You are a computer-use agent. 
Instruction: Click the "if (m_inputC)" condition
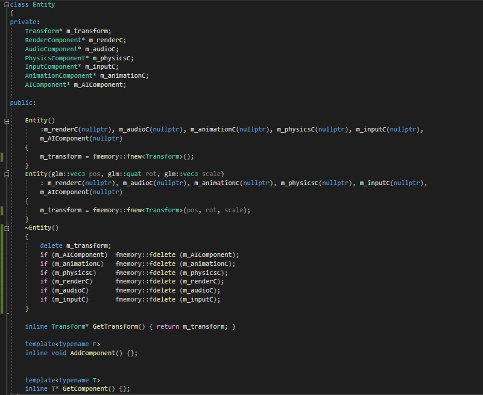pos(65,299)
